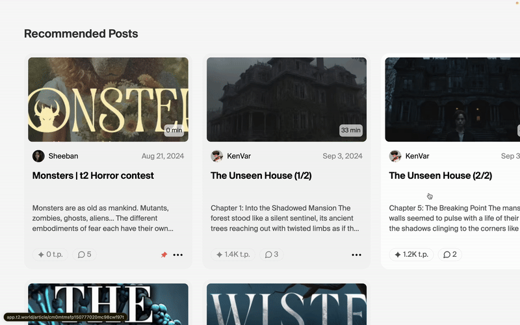Open The Unseen House (2/2) cover thumbnail
520x325 pixels.
(452, 99)
